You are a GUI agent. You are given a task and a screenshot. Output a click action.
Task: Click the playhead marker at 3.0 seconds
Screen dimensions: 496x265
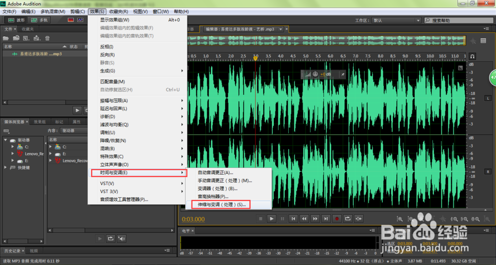[x=255, y=59]
